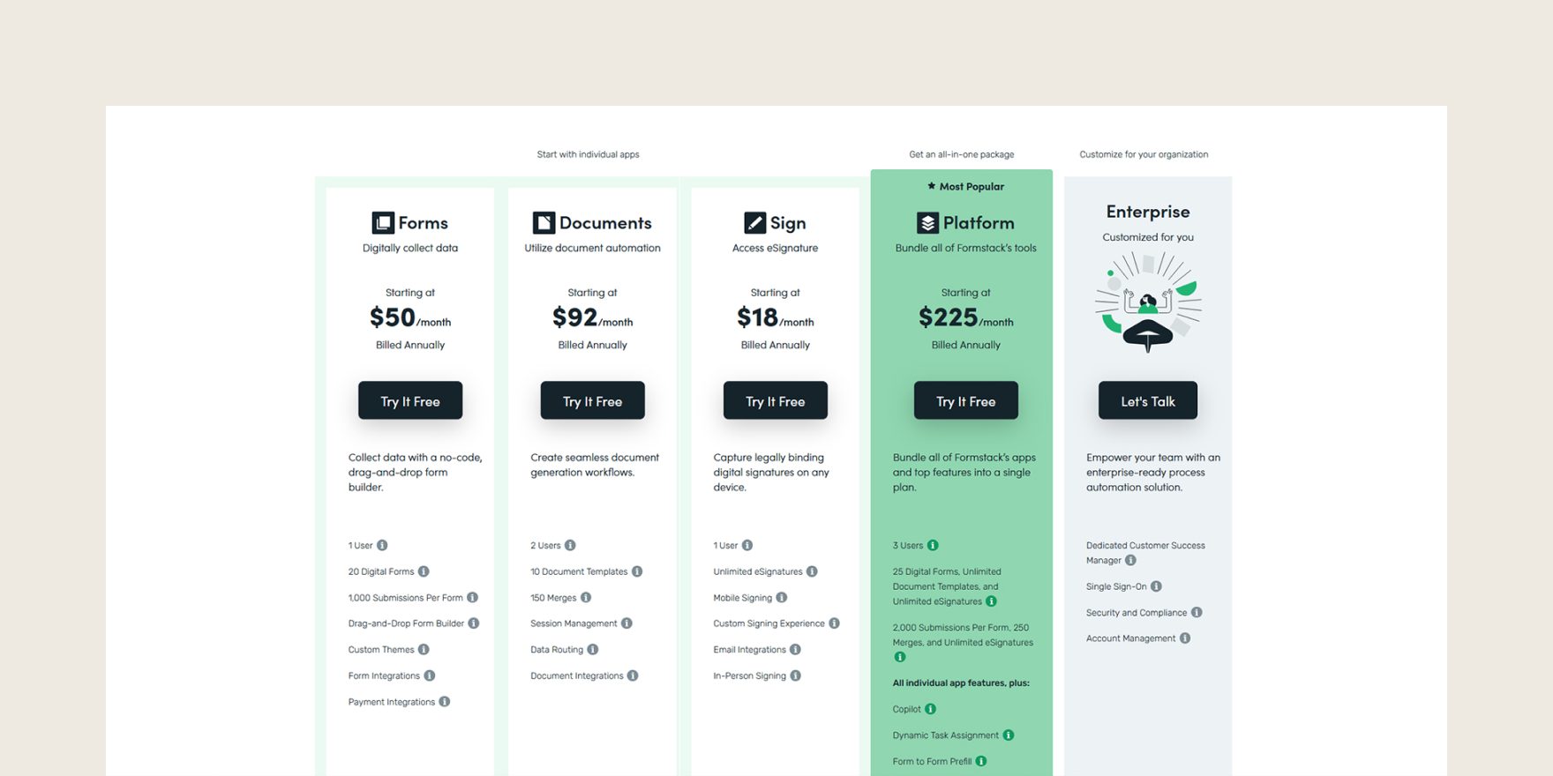Show info for 1 User in Forms
This screenshot has width=1553, height=776.
tap(382, 545)
